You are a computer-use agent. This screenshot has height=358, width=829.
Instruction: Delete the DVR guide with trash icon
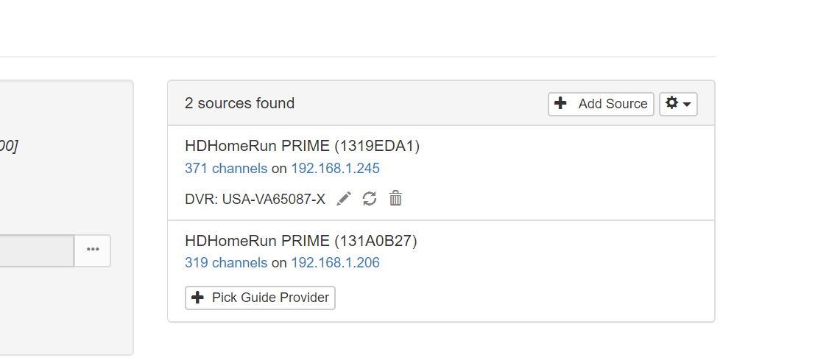[395, 199]
